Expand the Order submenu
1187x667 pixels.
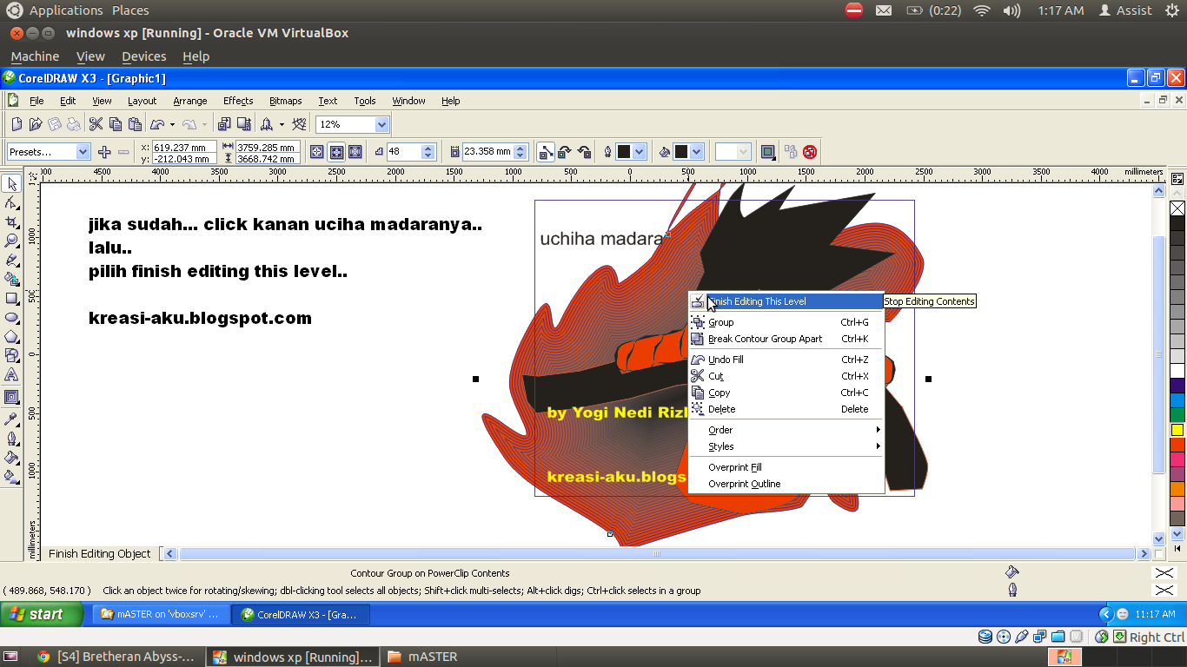[x=786, y=430]
